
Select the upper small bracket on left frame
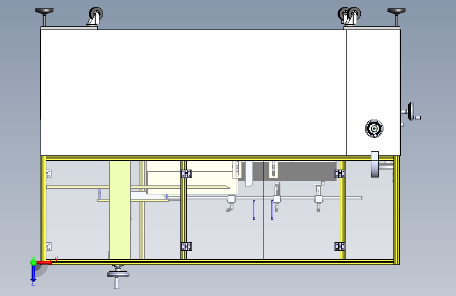[48, 174]
